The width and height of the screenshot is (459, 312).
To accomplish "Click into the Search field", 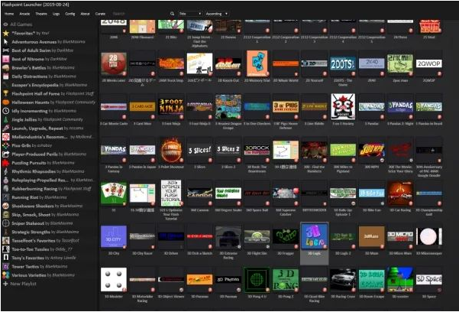I will coord(139,14).
